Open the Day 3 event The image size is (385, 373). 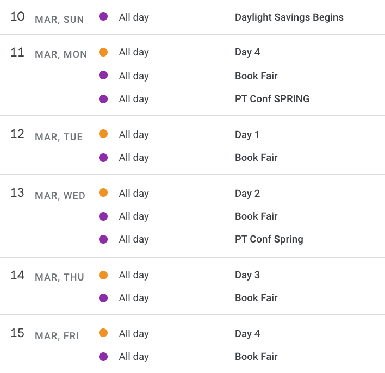247,275
